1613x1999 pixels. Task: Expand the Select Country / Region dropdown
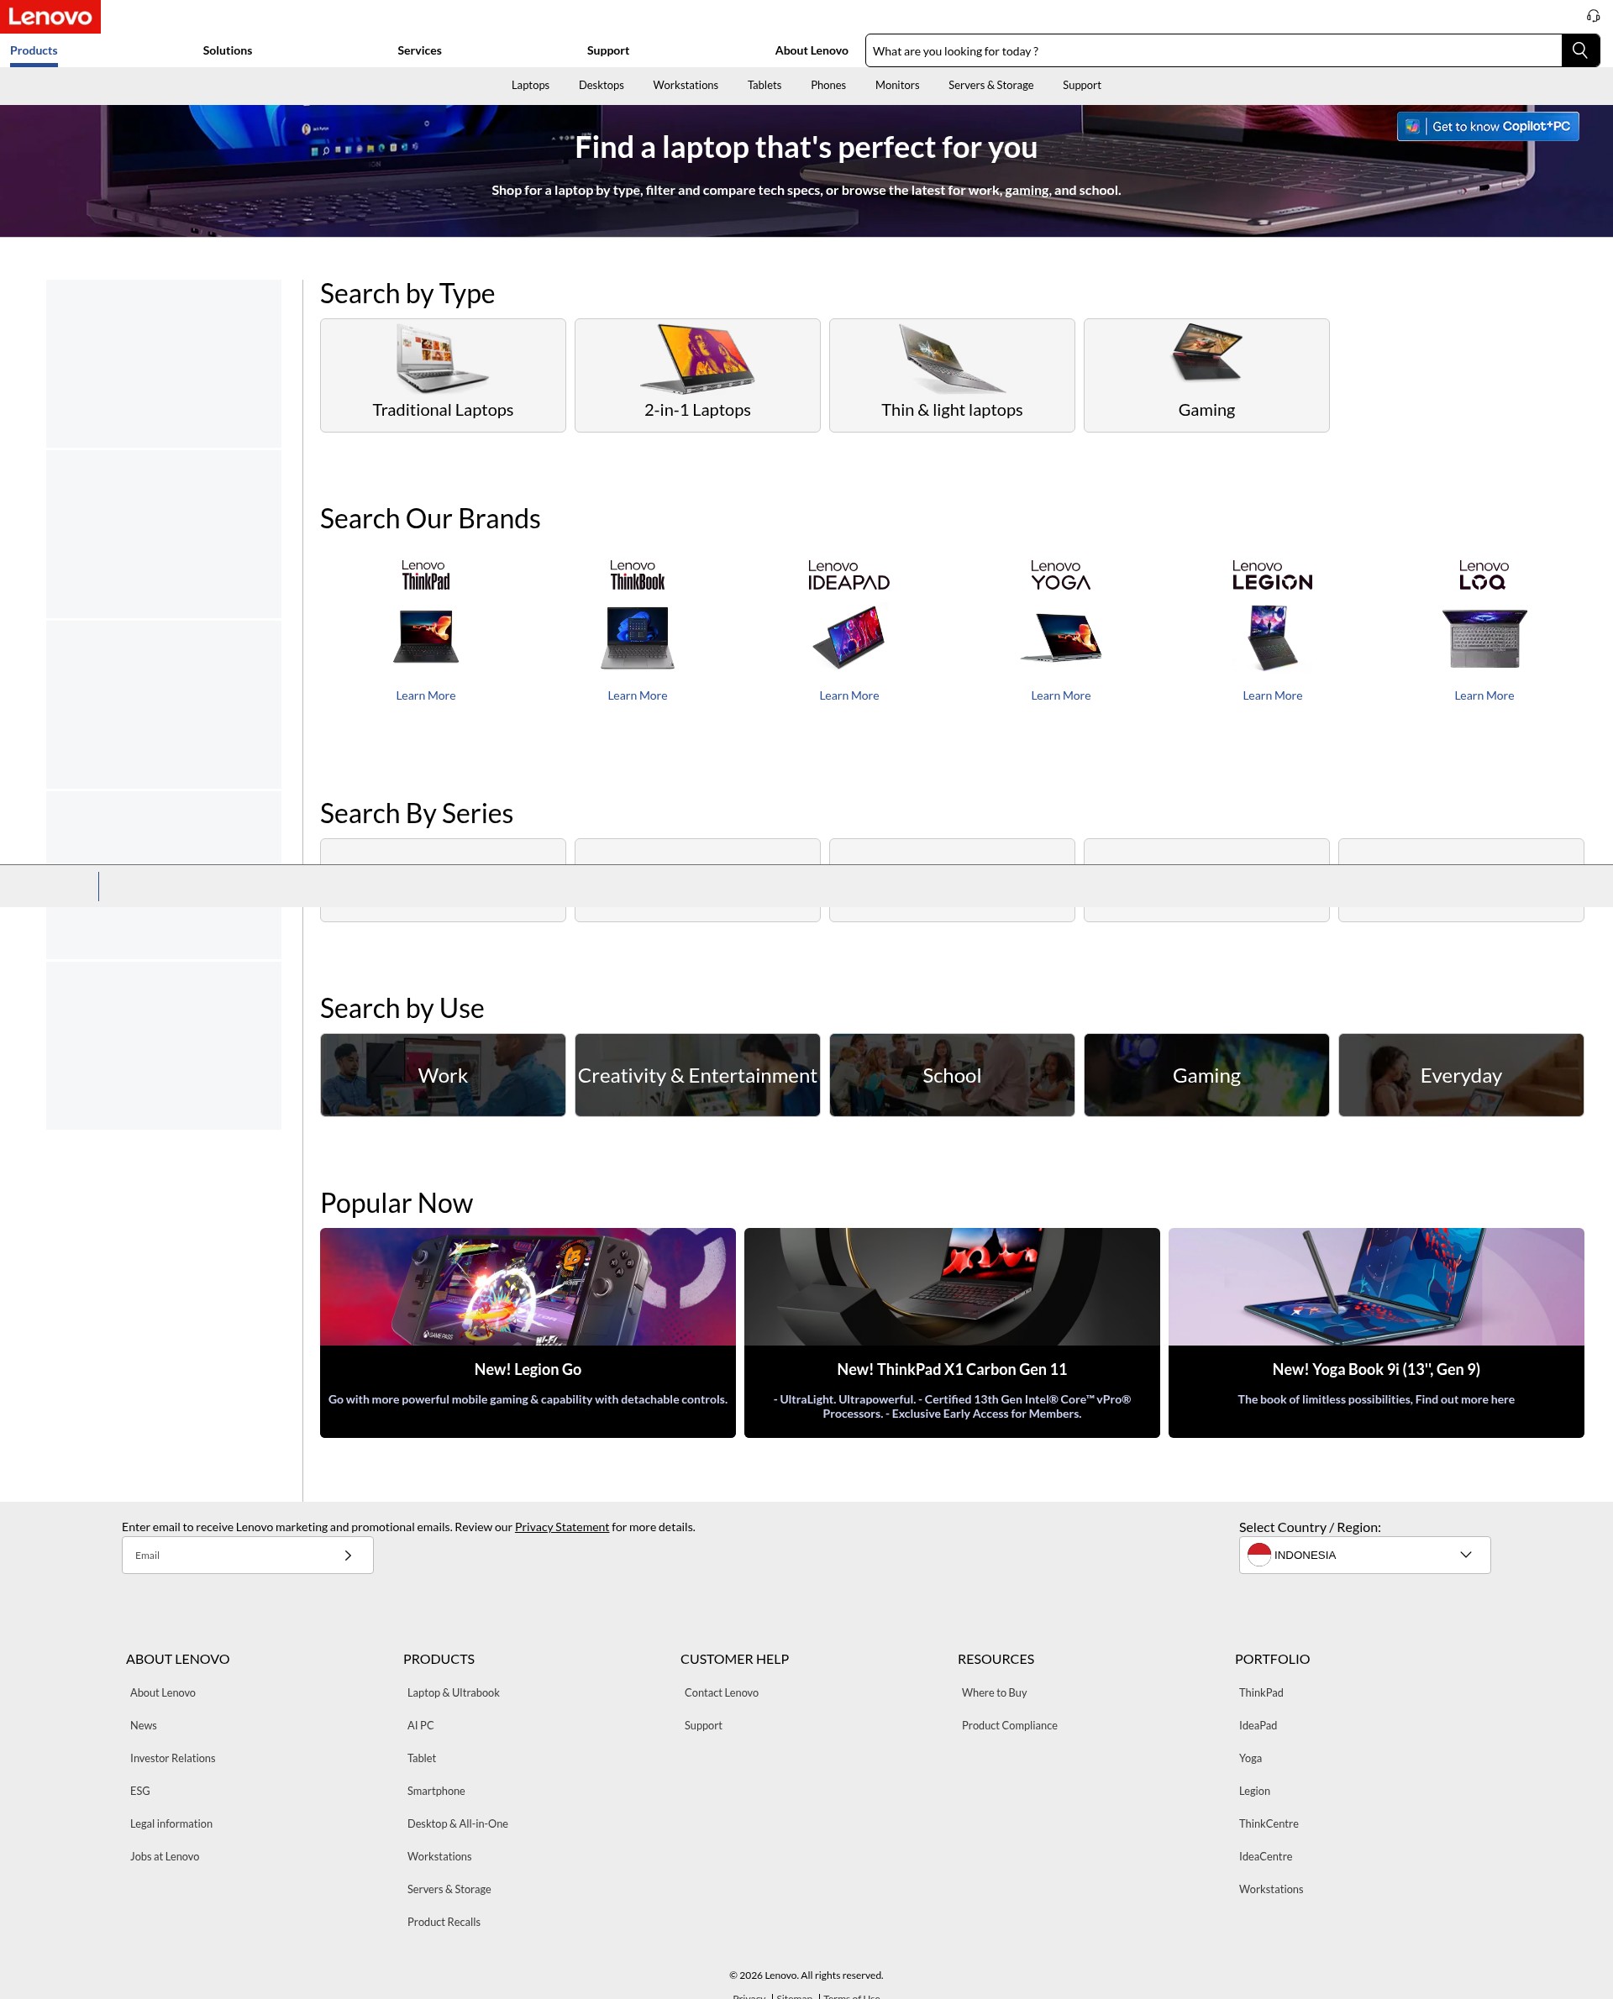point(1364,1555)
